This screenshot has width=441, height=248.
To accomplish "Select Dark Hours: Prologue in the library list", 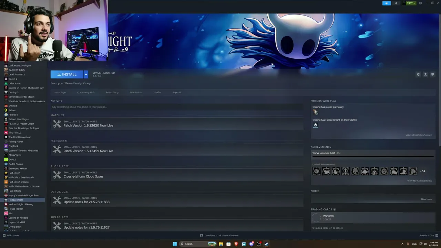I will coord(20,65).
